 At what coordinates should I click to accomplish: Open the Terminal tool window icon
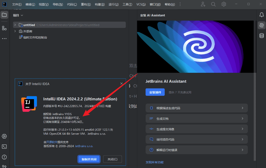click(x=4, y=147)
